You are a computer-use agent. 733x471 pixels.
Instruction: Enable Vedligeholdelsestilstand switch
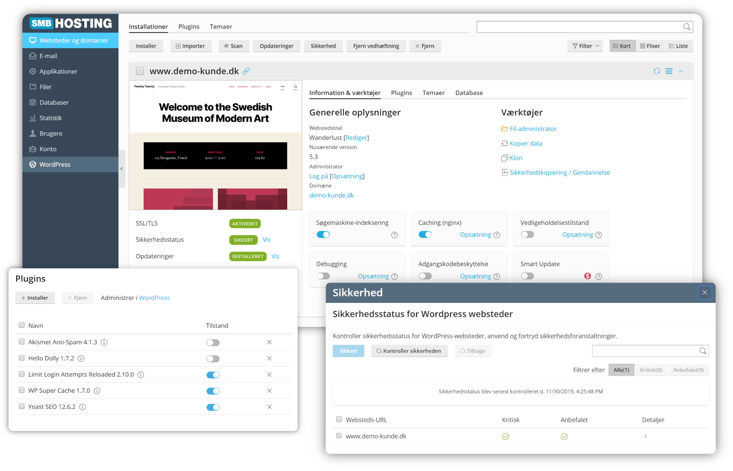[527, 235]
